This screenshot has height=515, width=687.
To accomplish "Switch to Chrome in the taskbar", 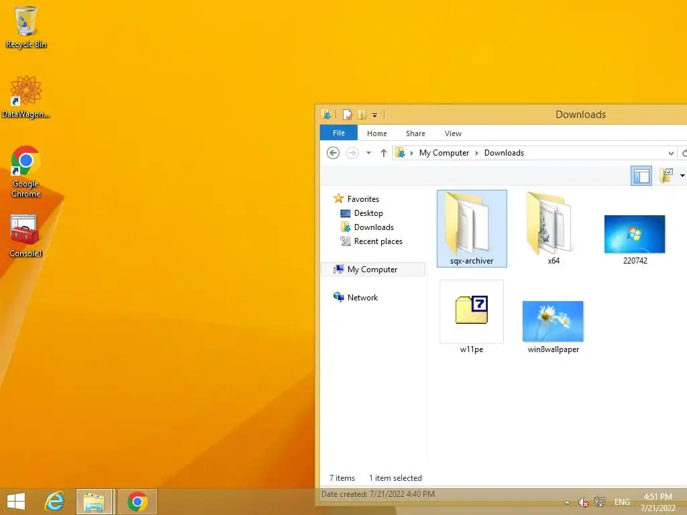I will (138, 502).
